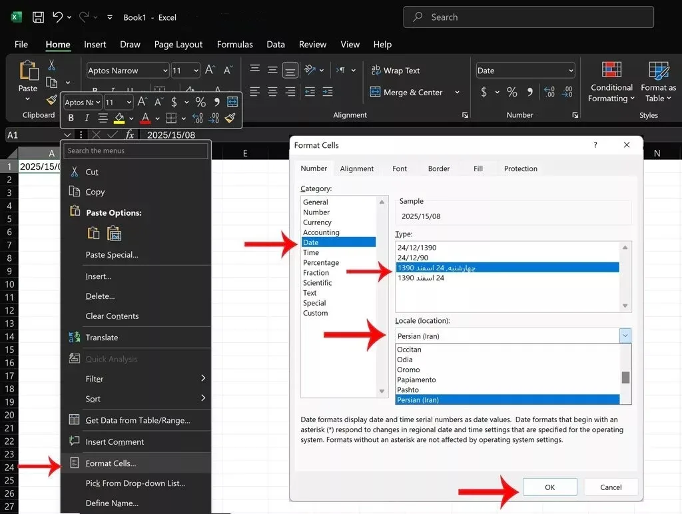Toggle Bold in the mini toolbar
Viewport: 682px width, 514px height.
point(71,118)
